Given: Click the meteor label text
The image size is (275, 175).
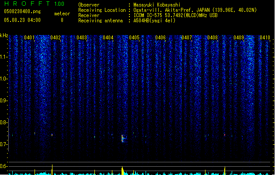Looking at the screenshot, I should point(62,14).
